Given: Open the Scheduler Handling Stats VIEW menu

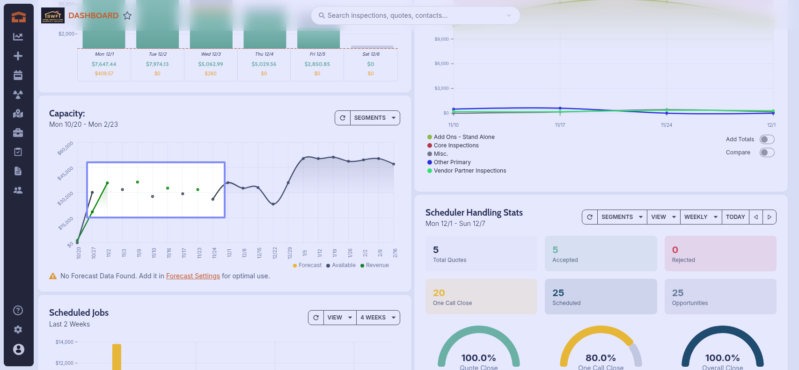Looking at the screenshot, I should click(663, 217).
